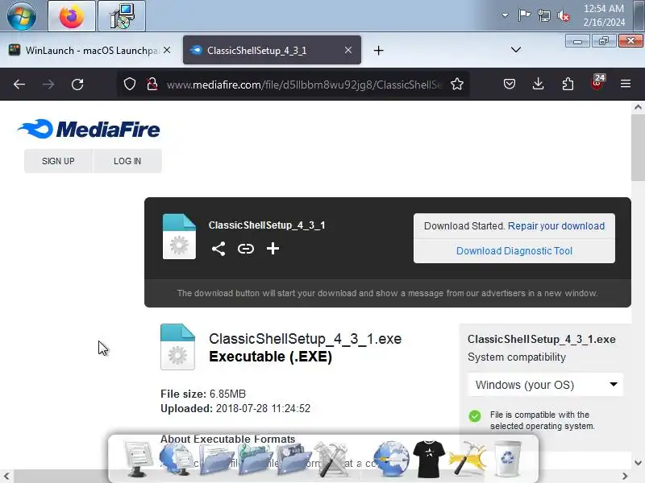Open the music folder icon in the dock
The width and height of the screenshot is (645, 483).
pyautogui.click(x=256, y=459)
